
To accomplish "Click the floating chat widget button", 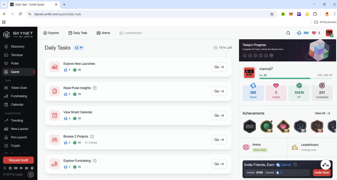I will pos(326,165).
